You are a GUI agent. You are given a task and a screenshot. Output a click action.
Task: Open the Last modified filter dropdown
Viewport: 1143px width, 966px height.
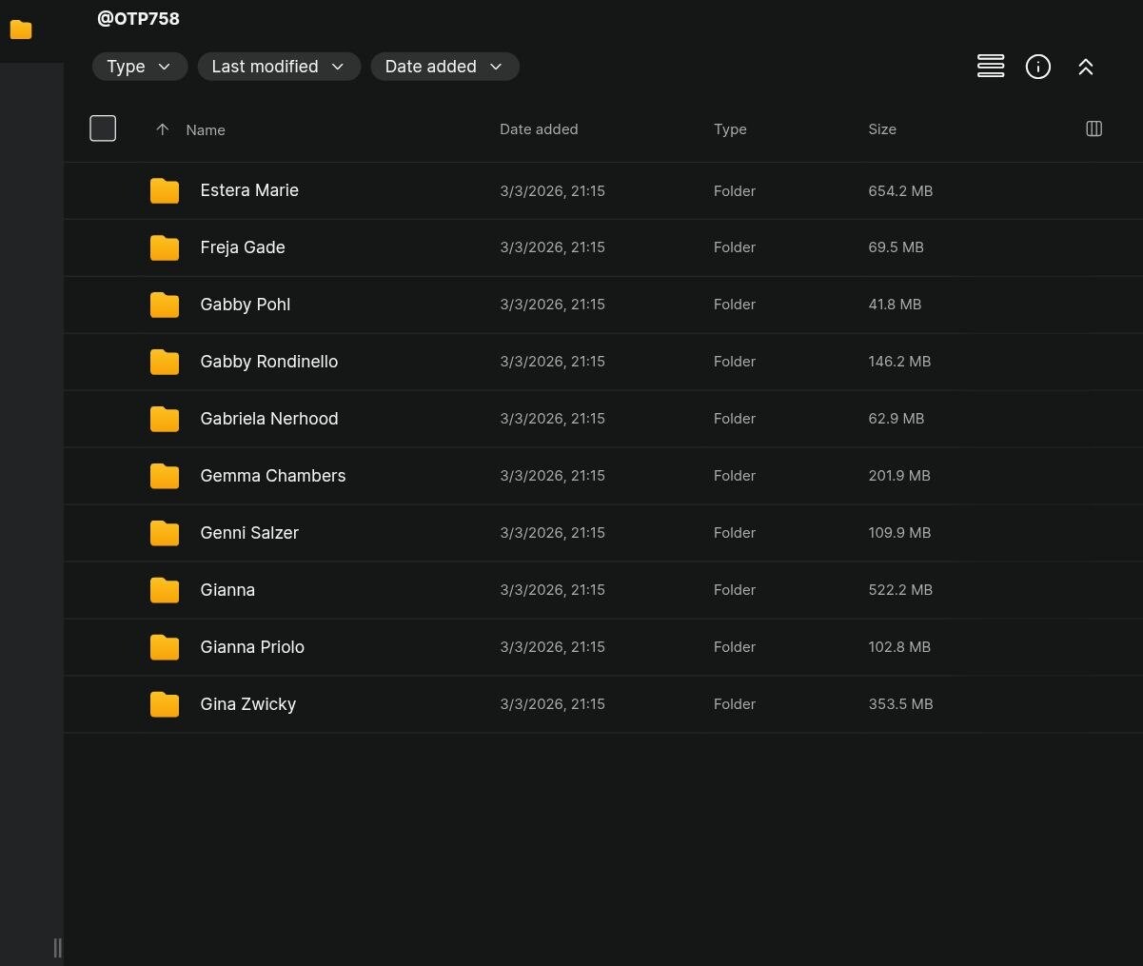pyautogui.click(x=278, y=67)
